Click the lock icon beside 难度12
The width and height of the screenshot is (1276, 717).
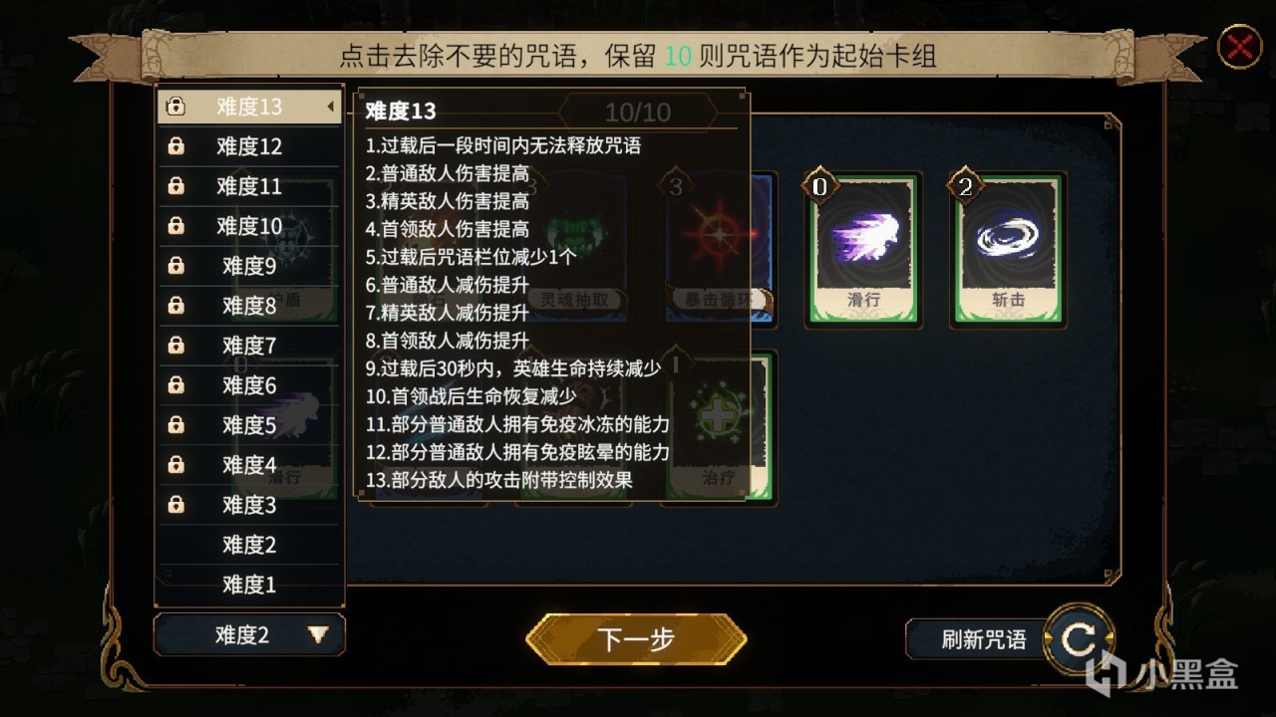pos(176,146)
